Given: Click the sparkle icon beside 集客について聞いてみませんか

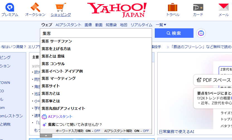Looking at the screenshot, I should click(44, 125).
